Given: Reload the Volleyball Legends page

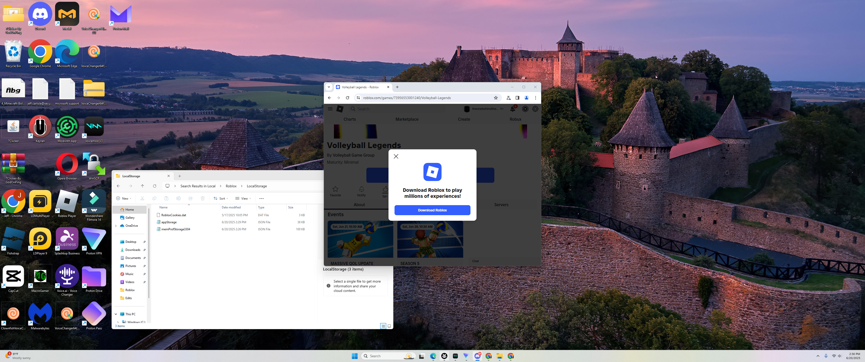Looking at the screenshot, I should click(x=348, y=98).
